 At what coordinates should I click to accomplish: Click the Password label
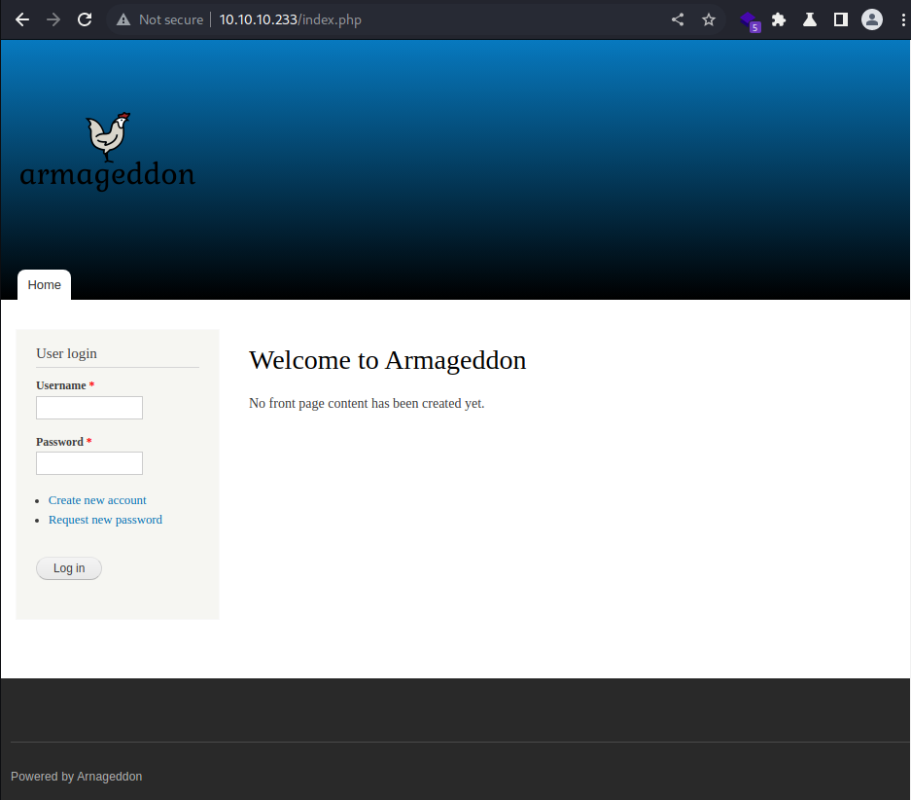pyautogui.click(x=60, y=442)
